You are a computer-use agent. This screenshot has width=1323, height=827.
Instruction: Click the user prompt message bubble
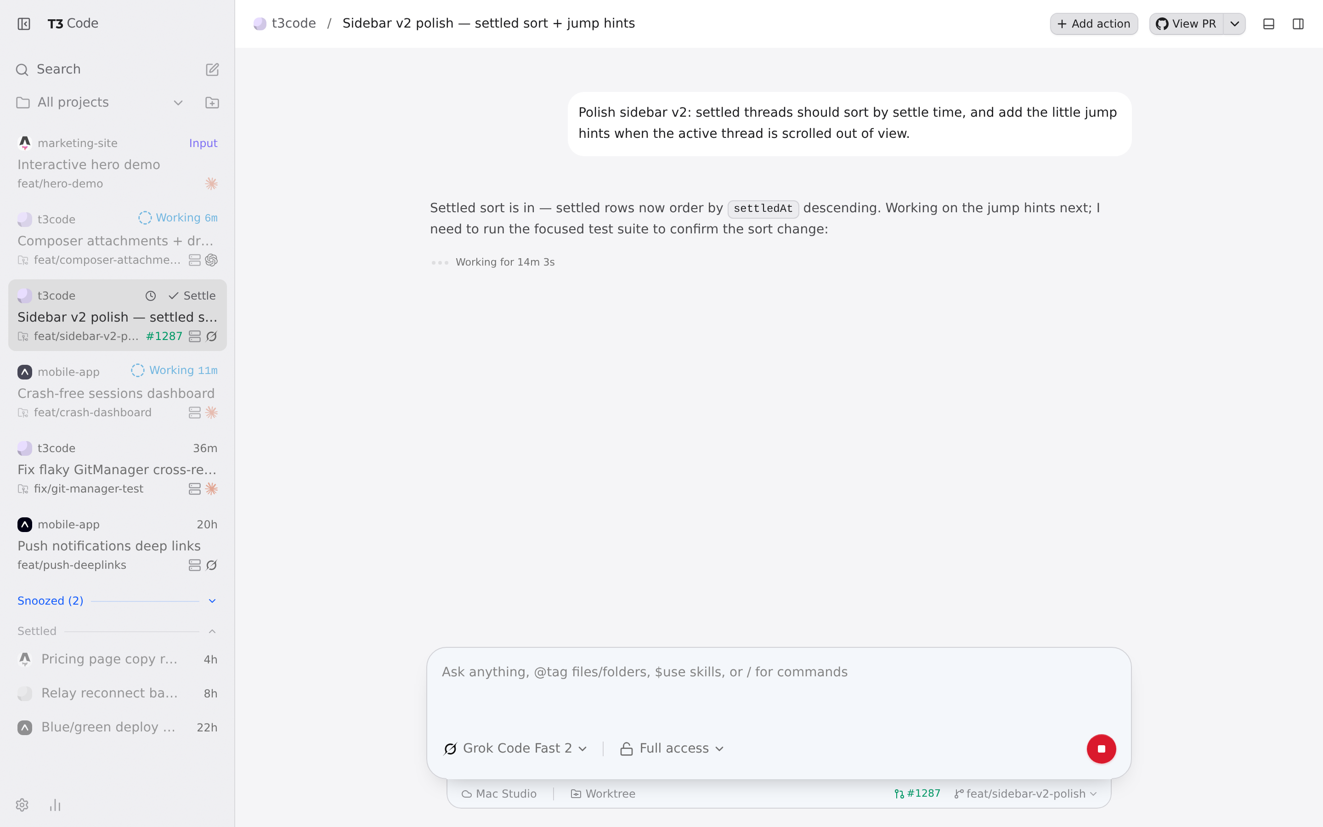pyautogui.click(x=849, y=124)
